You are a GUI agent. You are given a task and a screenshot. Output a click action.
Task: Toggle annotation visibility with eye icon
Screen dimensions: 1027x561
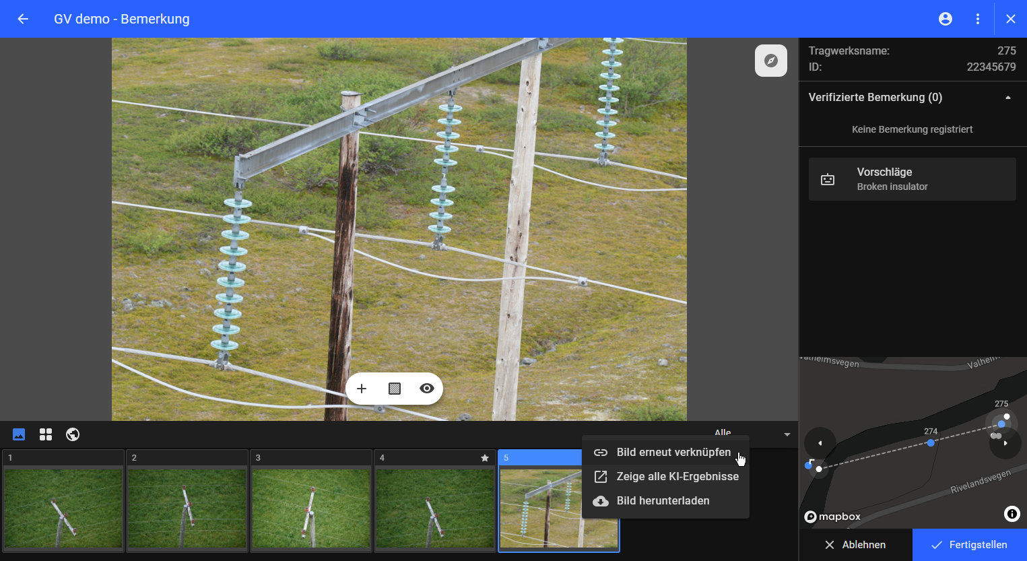[x=426, y=389]
